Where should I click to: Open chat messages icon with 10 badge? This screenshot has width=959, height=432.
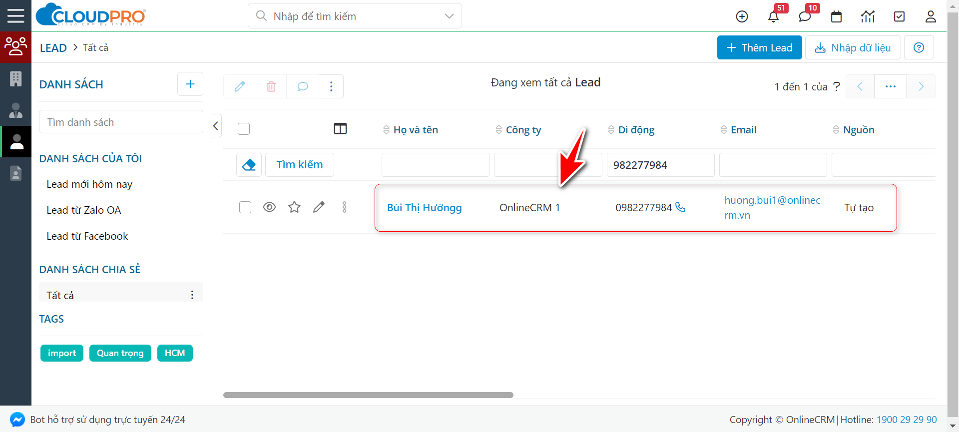[805, 16]
